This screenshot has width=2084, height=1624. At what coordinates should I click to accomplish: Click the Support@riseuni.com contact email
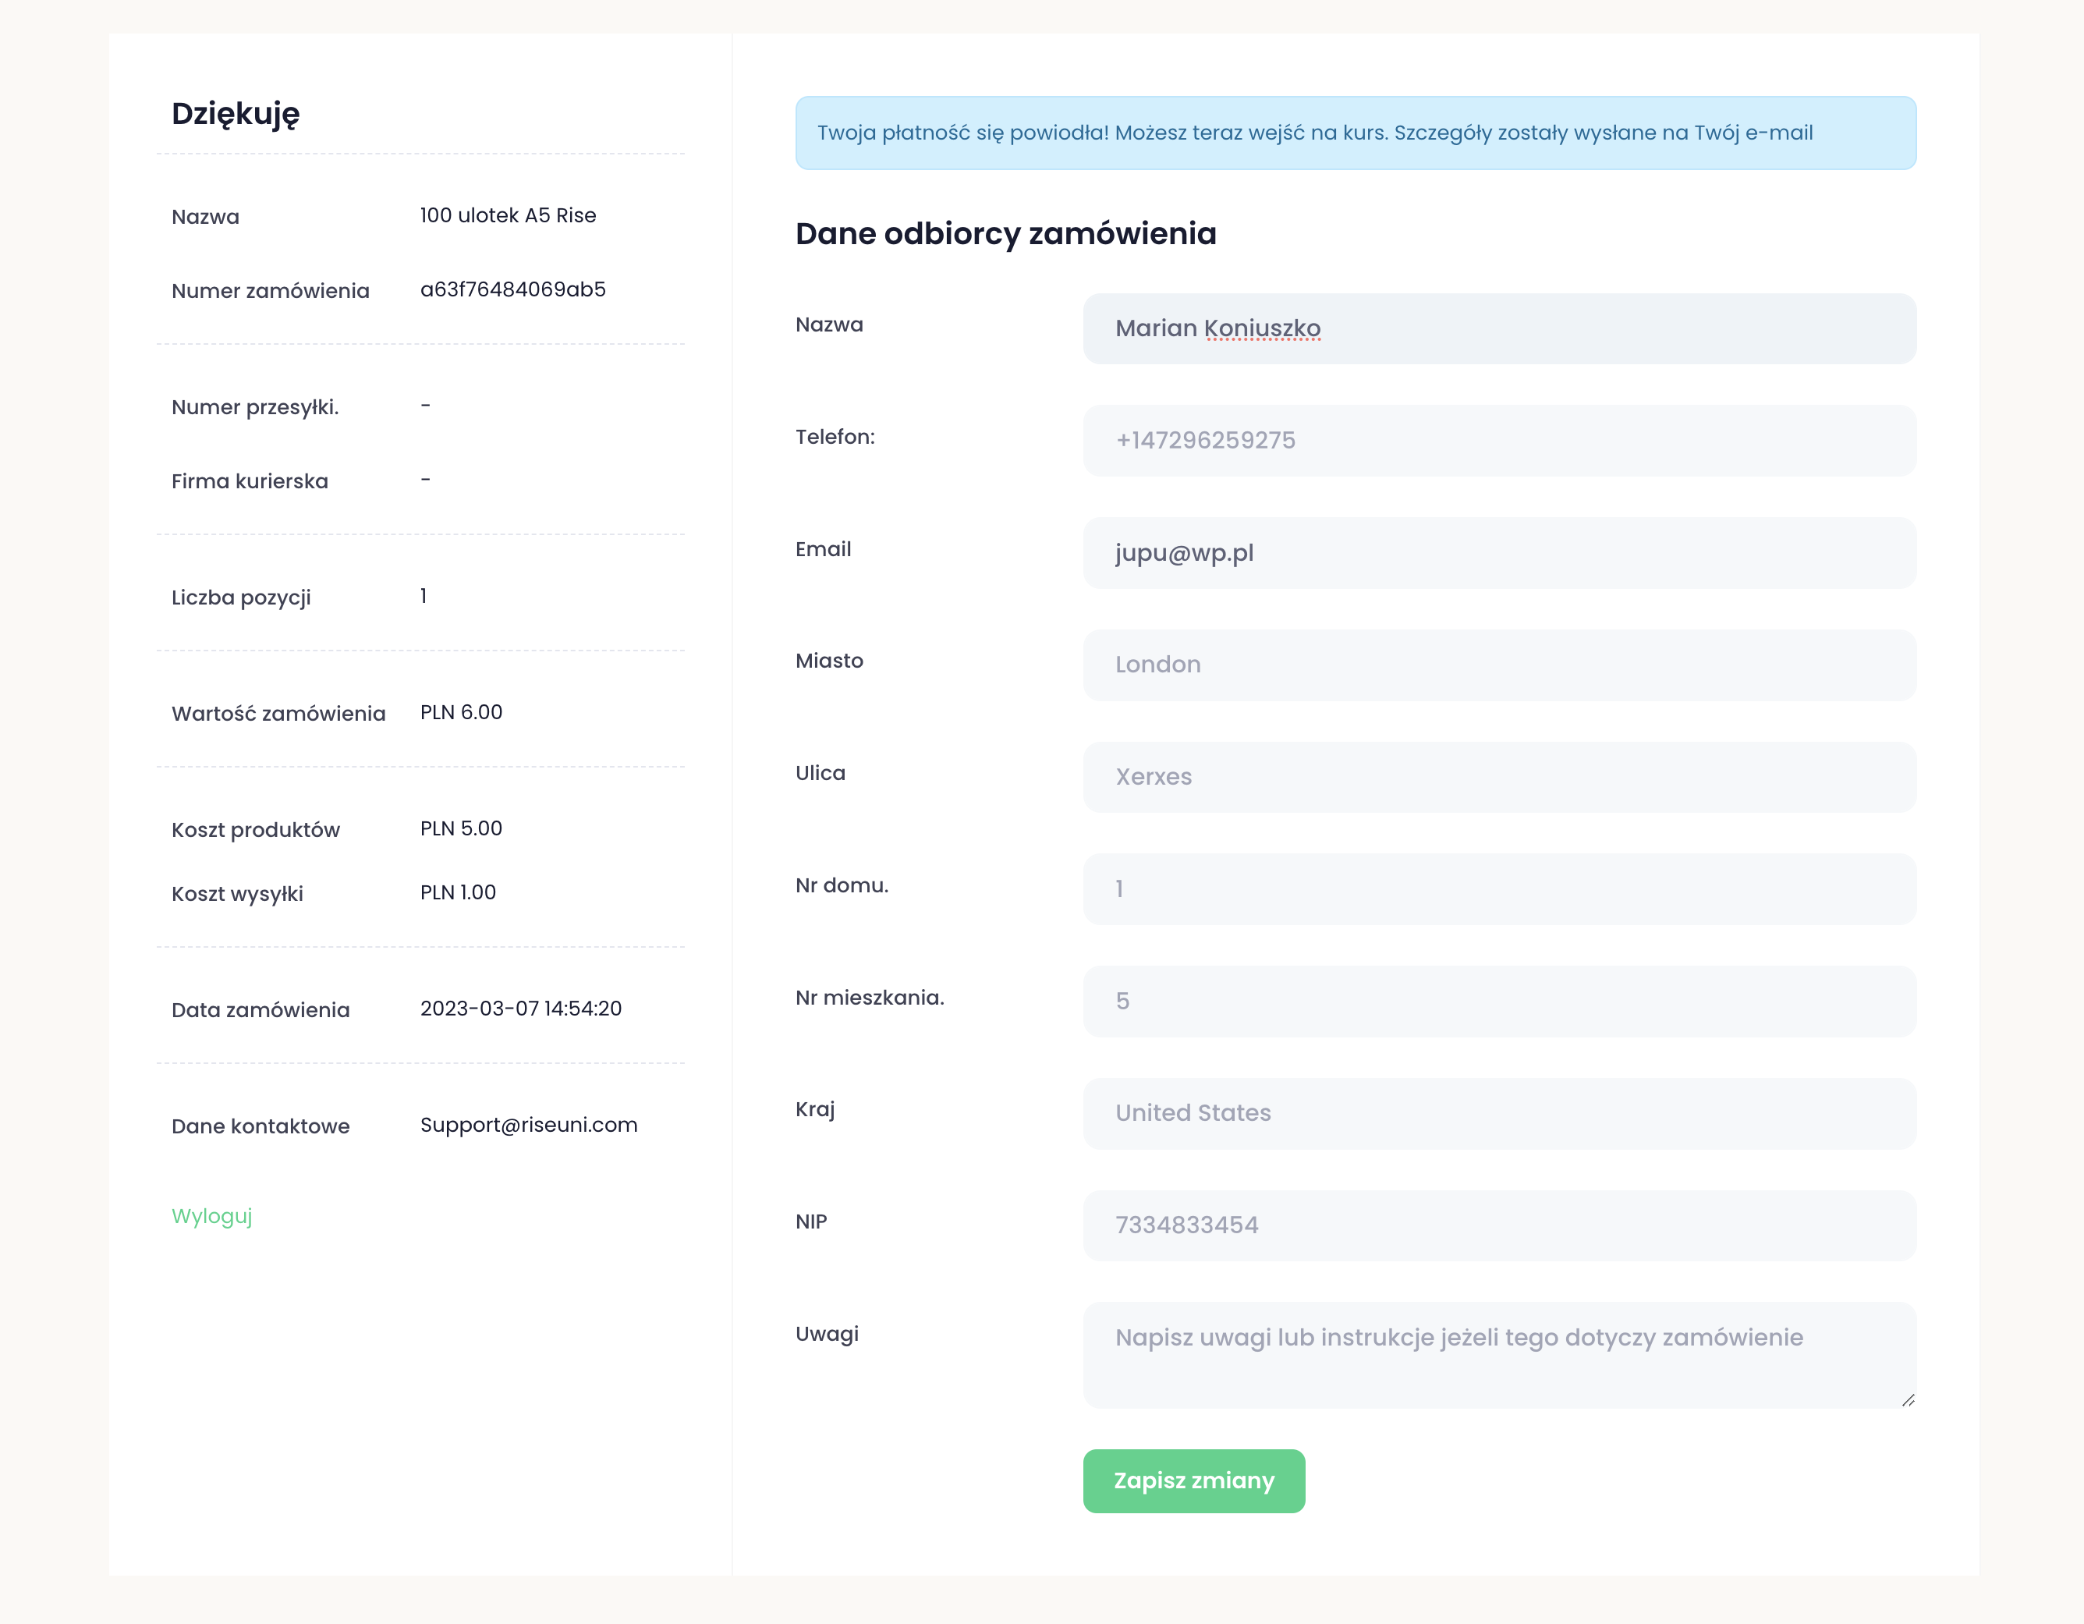pos(529,1125)
